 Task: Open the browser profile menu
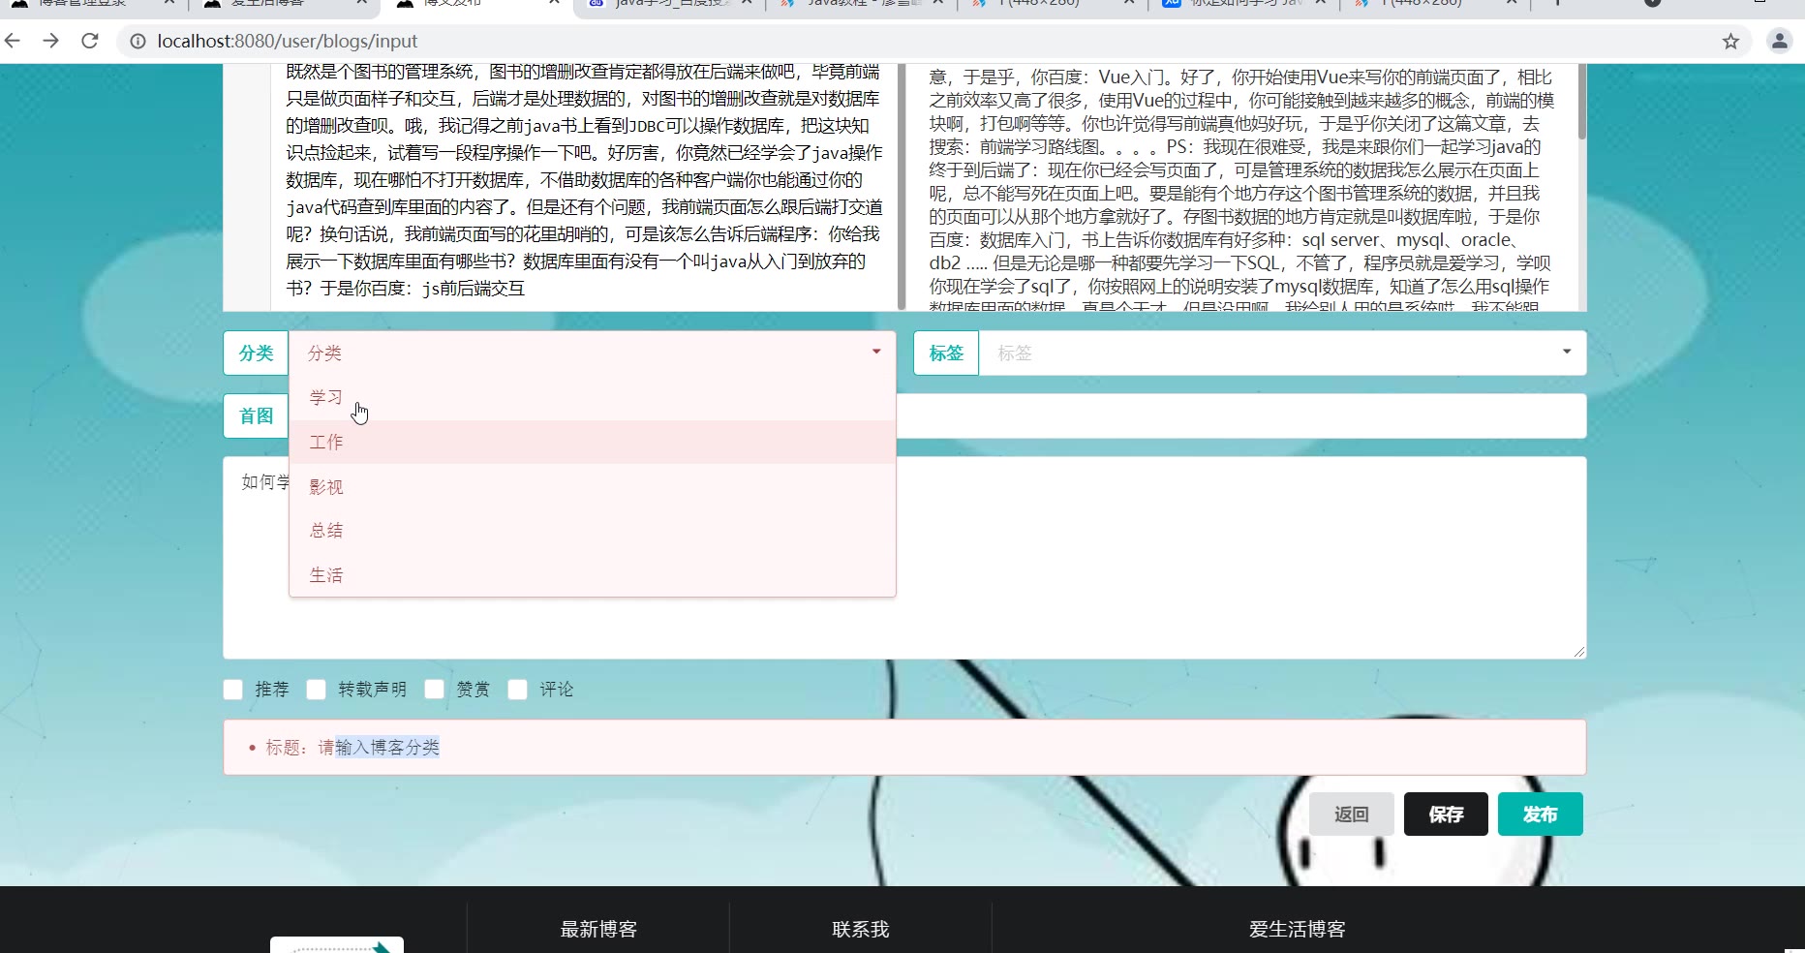1780,41
